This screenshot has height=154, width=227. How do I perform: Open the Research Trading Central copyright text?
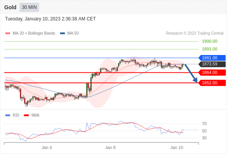click(x=195, y=33)
